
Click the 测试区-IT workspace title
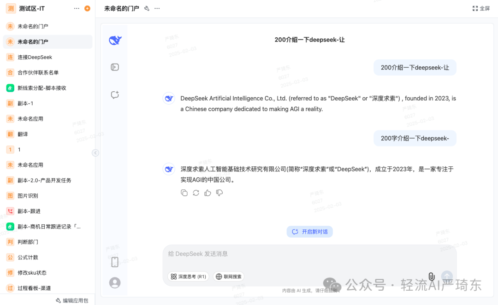click(32, 9)
